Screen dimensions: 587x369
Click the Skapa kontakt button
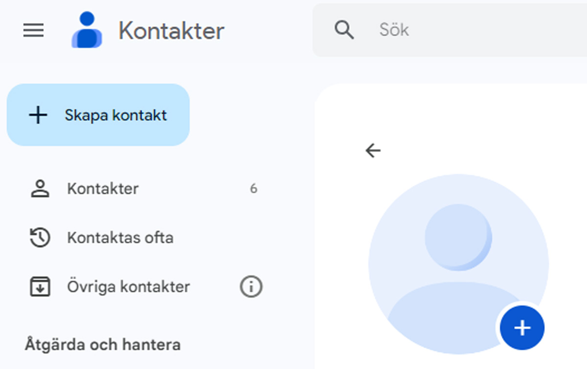tap(98, 114)
